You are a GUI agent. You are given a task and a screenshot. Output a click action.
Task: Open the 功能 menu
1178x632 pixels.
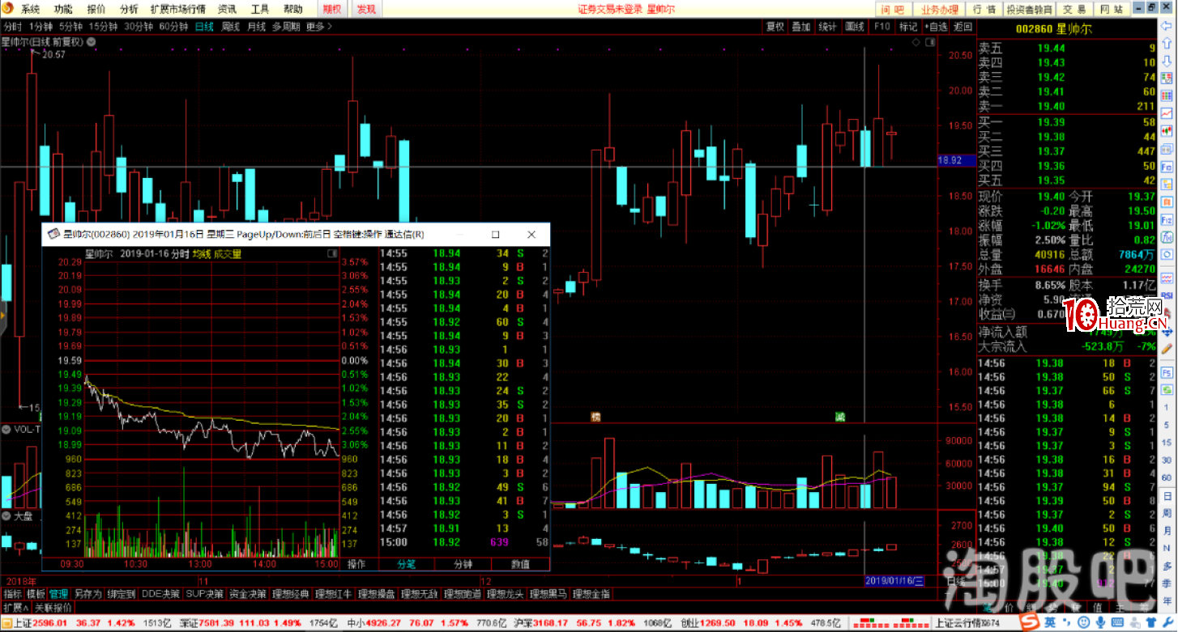(62, 10)
